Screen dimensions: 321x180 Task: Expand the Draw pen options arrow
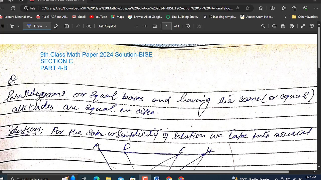click(47, 26)
